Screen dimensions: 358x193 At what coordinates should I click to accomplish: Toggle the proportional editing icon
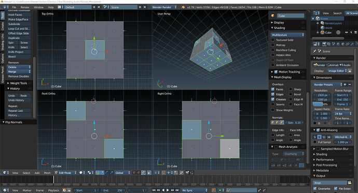pos(156,173)
